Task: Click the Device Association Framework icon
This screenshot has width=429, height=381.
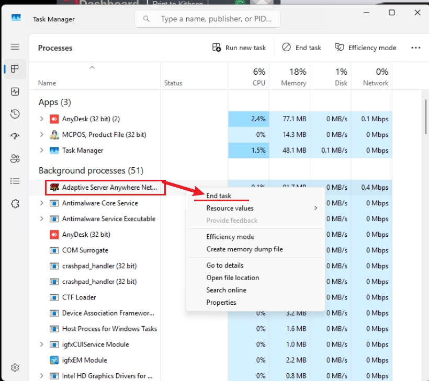Action: (54, 313)
